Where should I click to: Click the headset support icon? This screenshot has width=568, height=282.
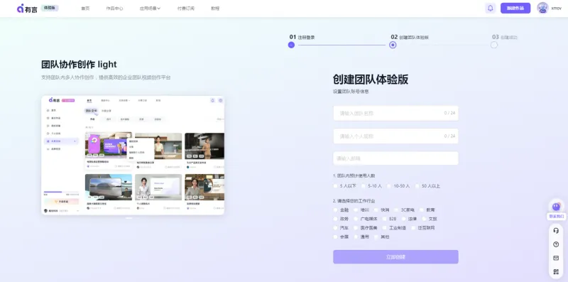tap(556, 231)
